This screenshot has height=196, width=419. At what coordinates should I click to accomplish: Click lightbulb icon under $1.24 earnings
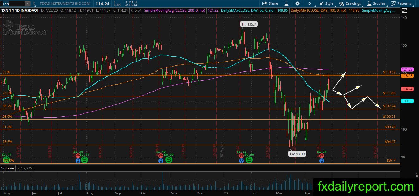322,161
